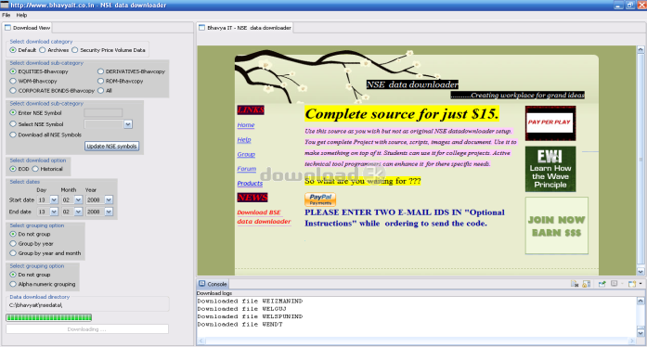The image size is (647, 347).
Task: Select the Archives download category
Action: [x=54, y=50]
